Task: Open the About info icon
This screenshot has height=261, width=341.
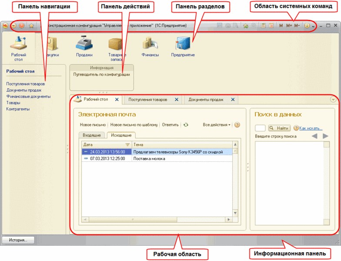Action: tap(307, 26)
